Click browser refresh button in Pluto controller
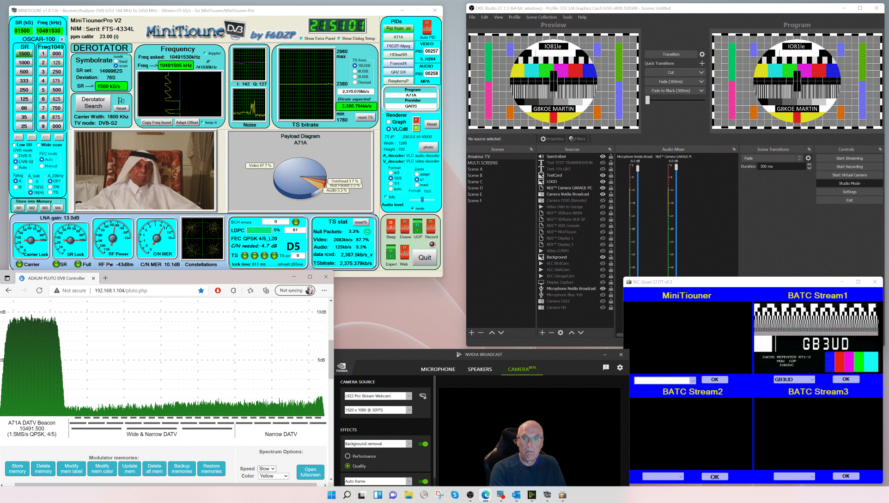889x503 pixels. pos(39,291)
